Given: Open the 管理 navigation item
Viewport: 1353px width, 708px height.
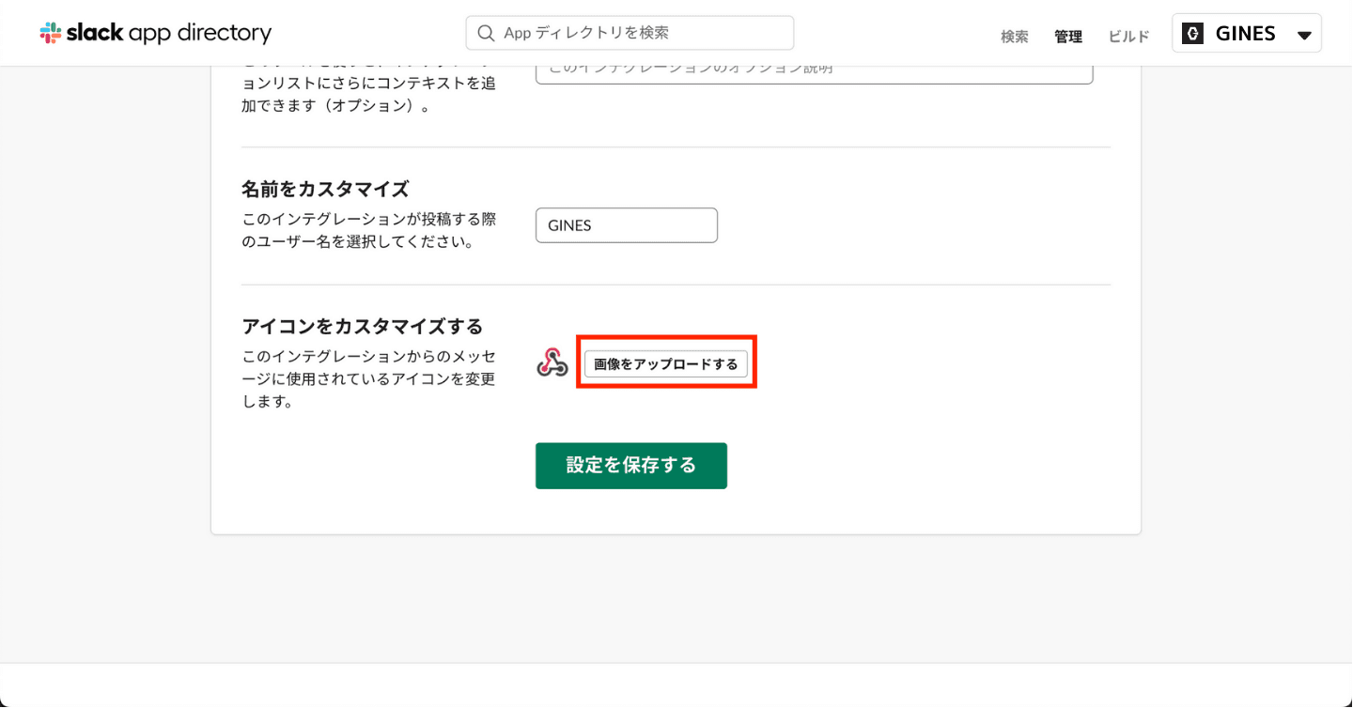Looking at the screenshot, I should point(1067,37).
